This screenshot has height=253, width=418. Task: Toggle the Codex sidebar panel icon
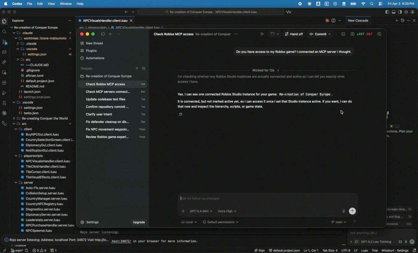(x=103, y=34)
